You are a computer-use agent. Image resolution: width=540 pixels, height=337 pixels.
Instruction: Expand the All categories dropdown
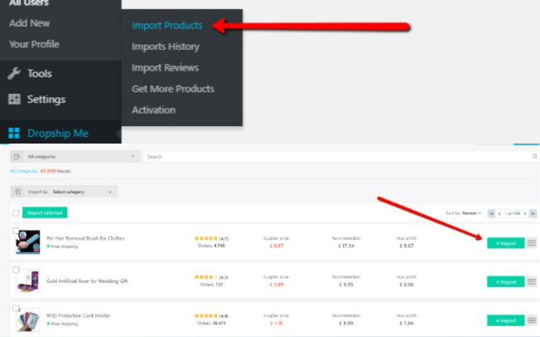coord(75,156)
